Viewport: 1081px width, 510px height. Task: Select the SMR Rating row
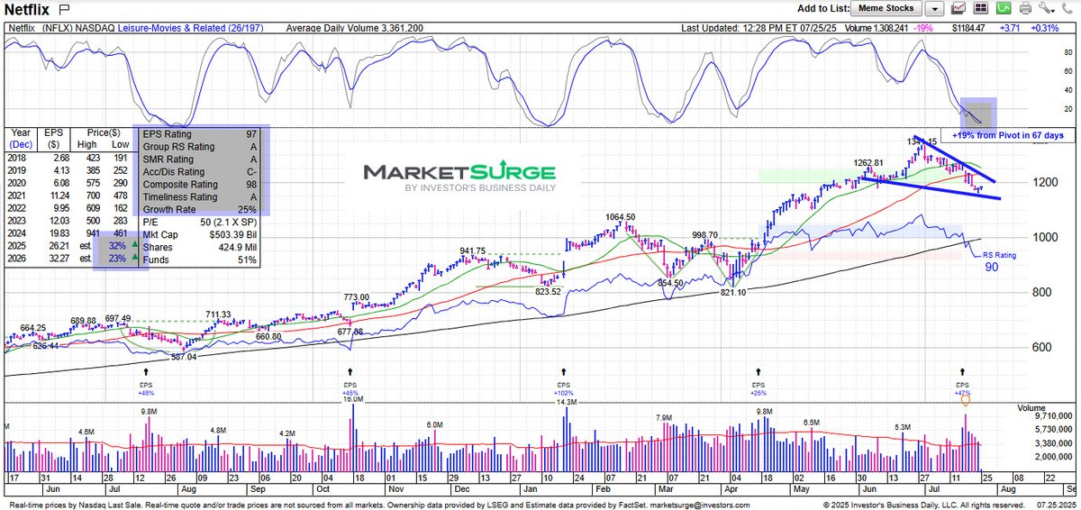pos(200,159)
